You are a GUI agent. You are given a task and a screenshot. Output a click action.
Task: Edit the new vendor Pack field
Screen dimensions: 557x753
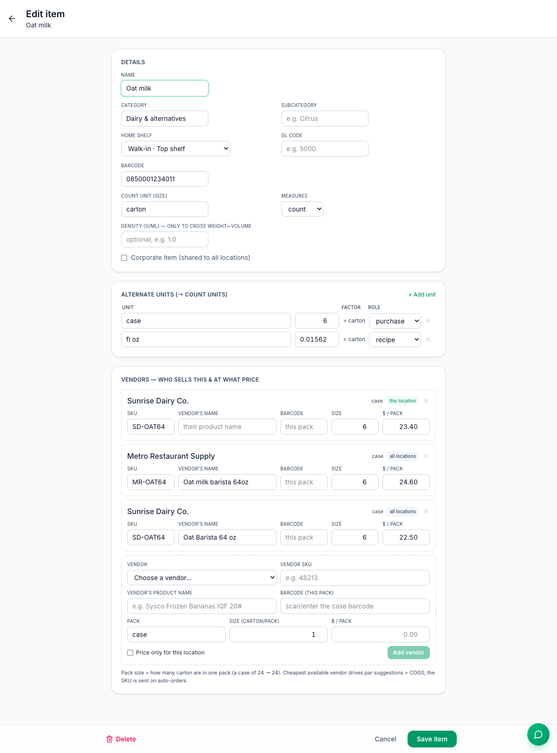pos(176,634)
